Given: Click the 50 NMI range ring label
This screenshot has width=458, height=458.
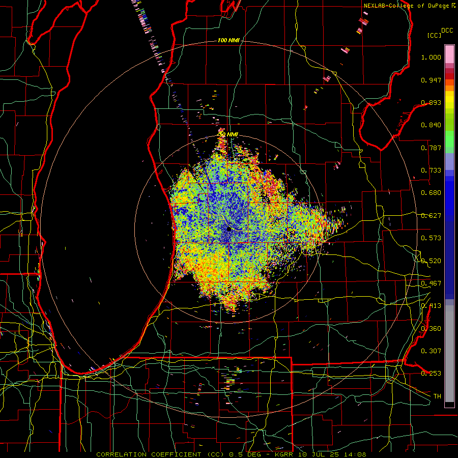Looking at the screenshot, I should (228, 135).
